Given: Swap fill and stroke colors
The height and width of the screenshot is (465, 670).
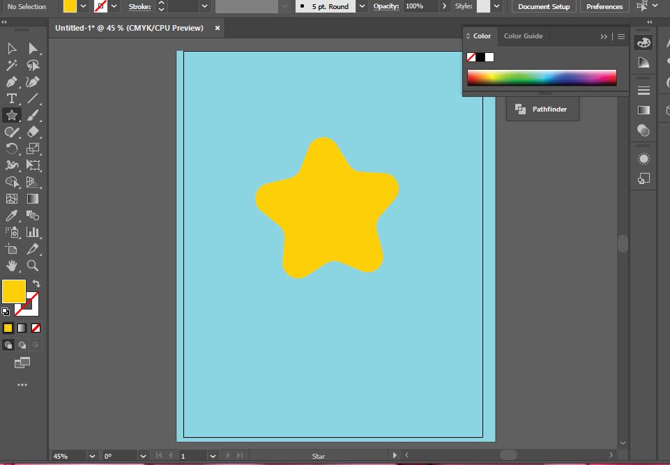Looking at the screenshot, I should pyautogui.click(x=36, y=283).
